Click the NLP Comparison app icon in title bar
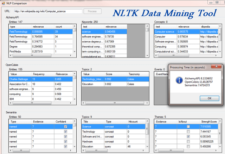Viewport: 225px width, 154px height. [3, 3]
